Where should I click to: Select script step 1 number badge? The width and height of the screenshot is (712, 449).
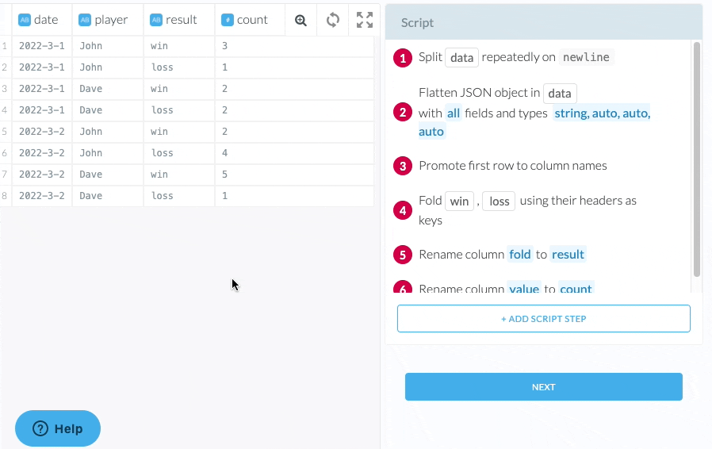pos(403,58)
